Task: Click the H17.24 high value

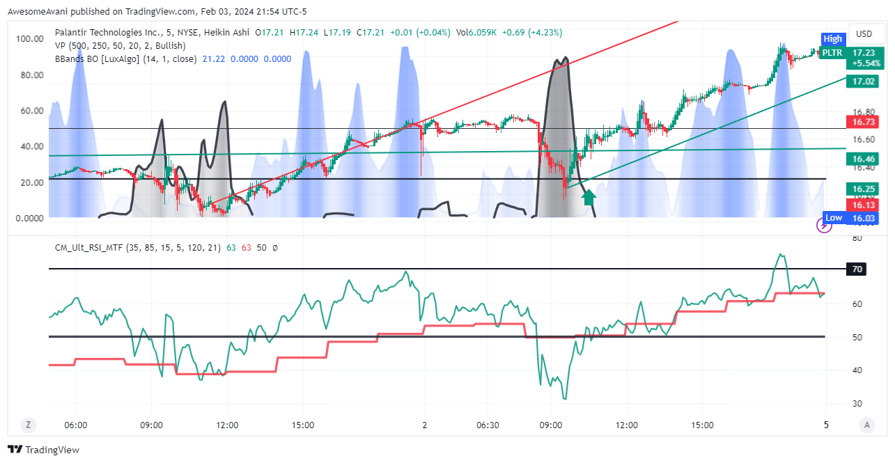Action: click(304, 33)
